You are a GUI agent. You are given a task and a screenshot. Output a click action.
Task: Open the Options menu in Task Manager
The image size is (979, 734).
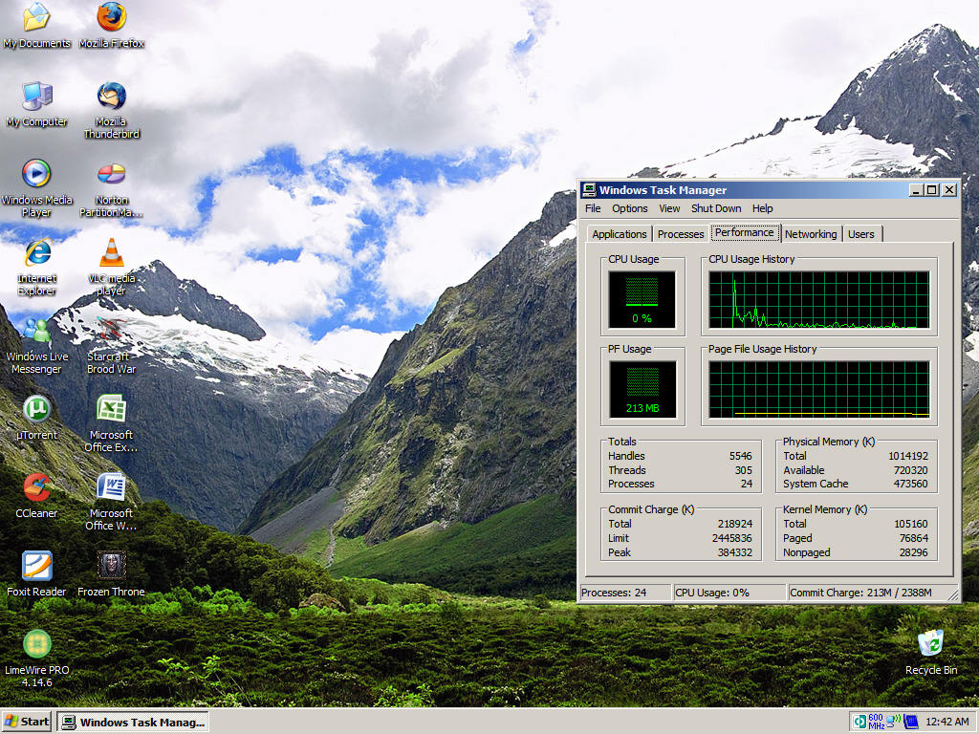(x=630, y=208)
